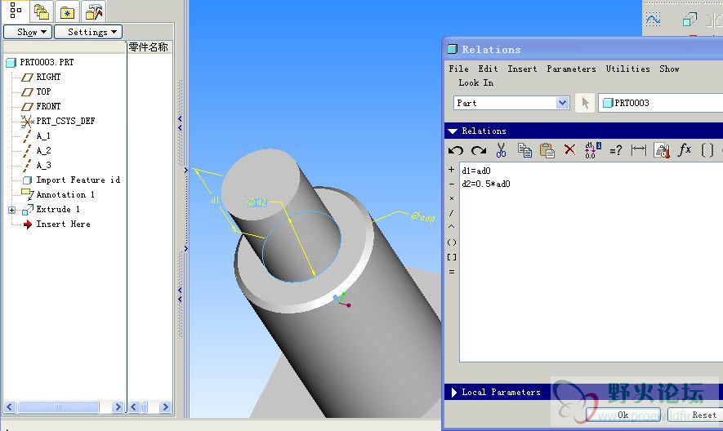Select axis A_3 in model tree
Viewport: 723px width, 431px height.
(43, 166)
